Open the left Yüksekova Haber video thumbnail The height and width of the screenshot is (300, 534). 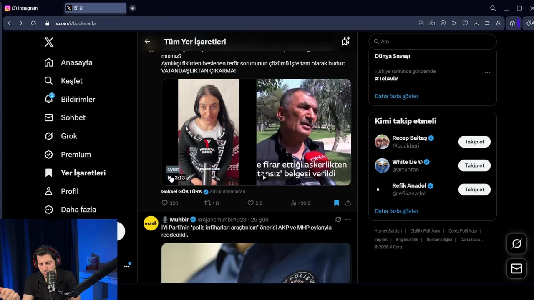point(209,132)
